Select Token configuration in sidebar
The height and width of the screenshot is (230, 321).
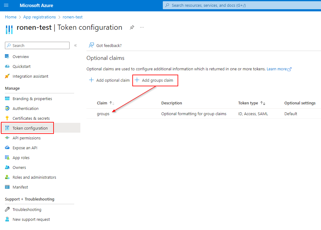click(30, 128)
